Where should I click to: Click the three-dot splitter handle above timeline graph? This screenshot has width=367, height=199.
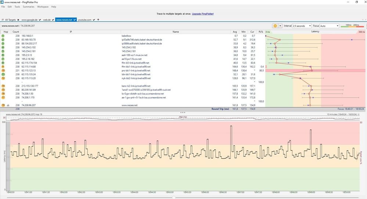click(x=183, y=112)
